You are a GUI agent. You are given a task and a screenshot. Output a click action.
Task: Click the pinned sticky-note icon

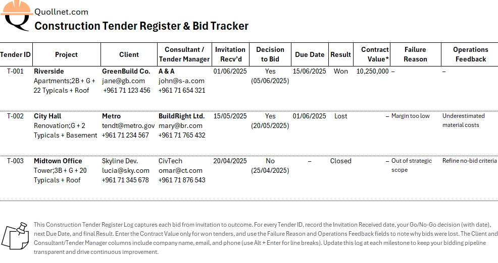(16, 236)
